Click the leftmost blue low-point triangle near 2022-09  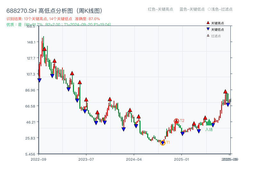[x=39, y=80]
